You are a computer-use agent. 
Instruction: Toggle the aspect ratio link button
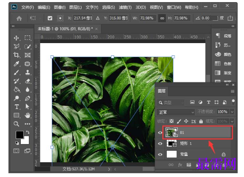point(162,18)
